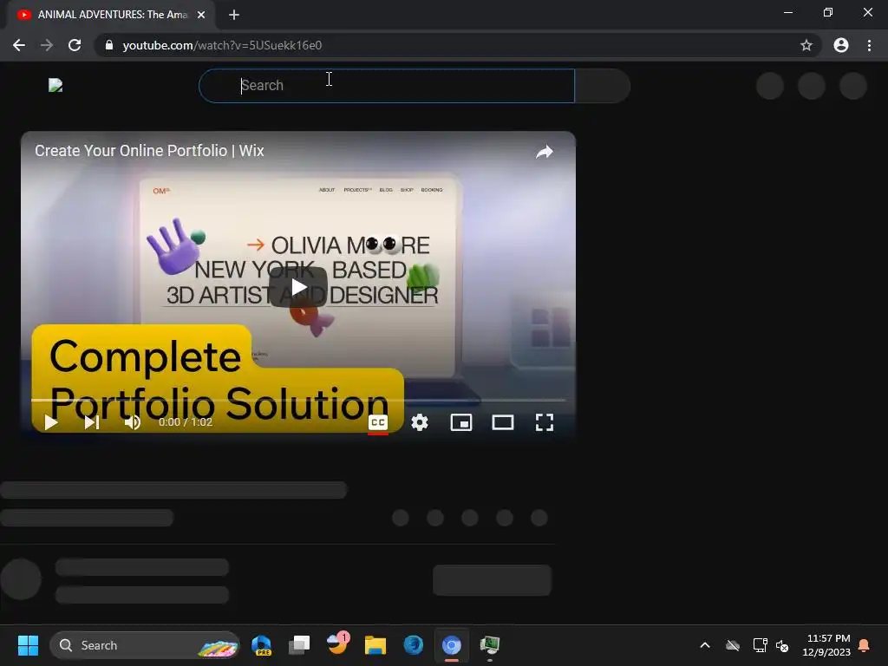Expand hidden system tray icons chevron
Screen dimensions: 888x666
(705, 645)
